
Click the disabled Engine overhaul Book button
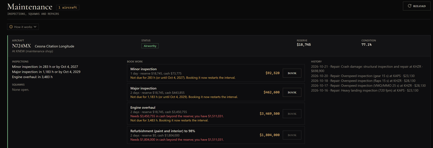[x=292, y=114]
